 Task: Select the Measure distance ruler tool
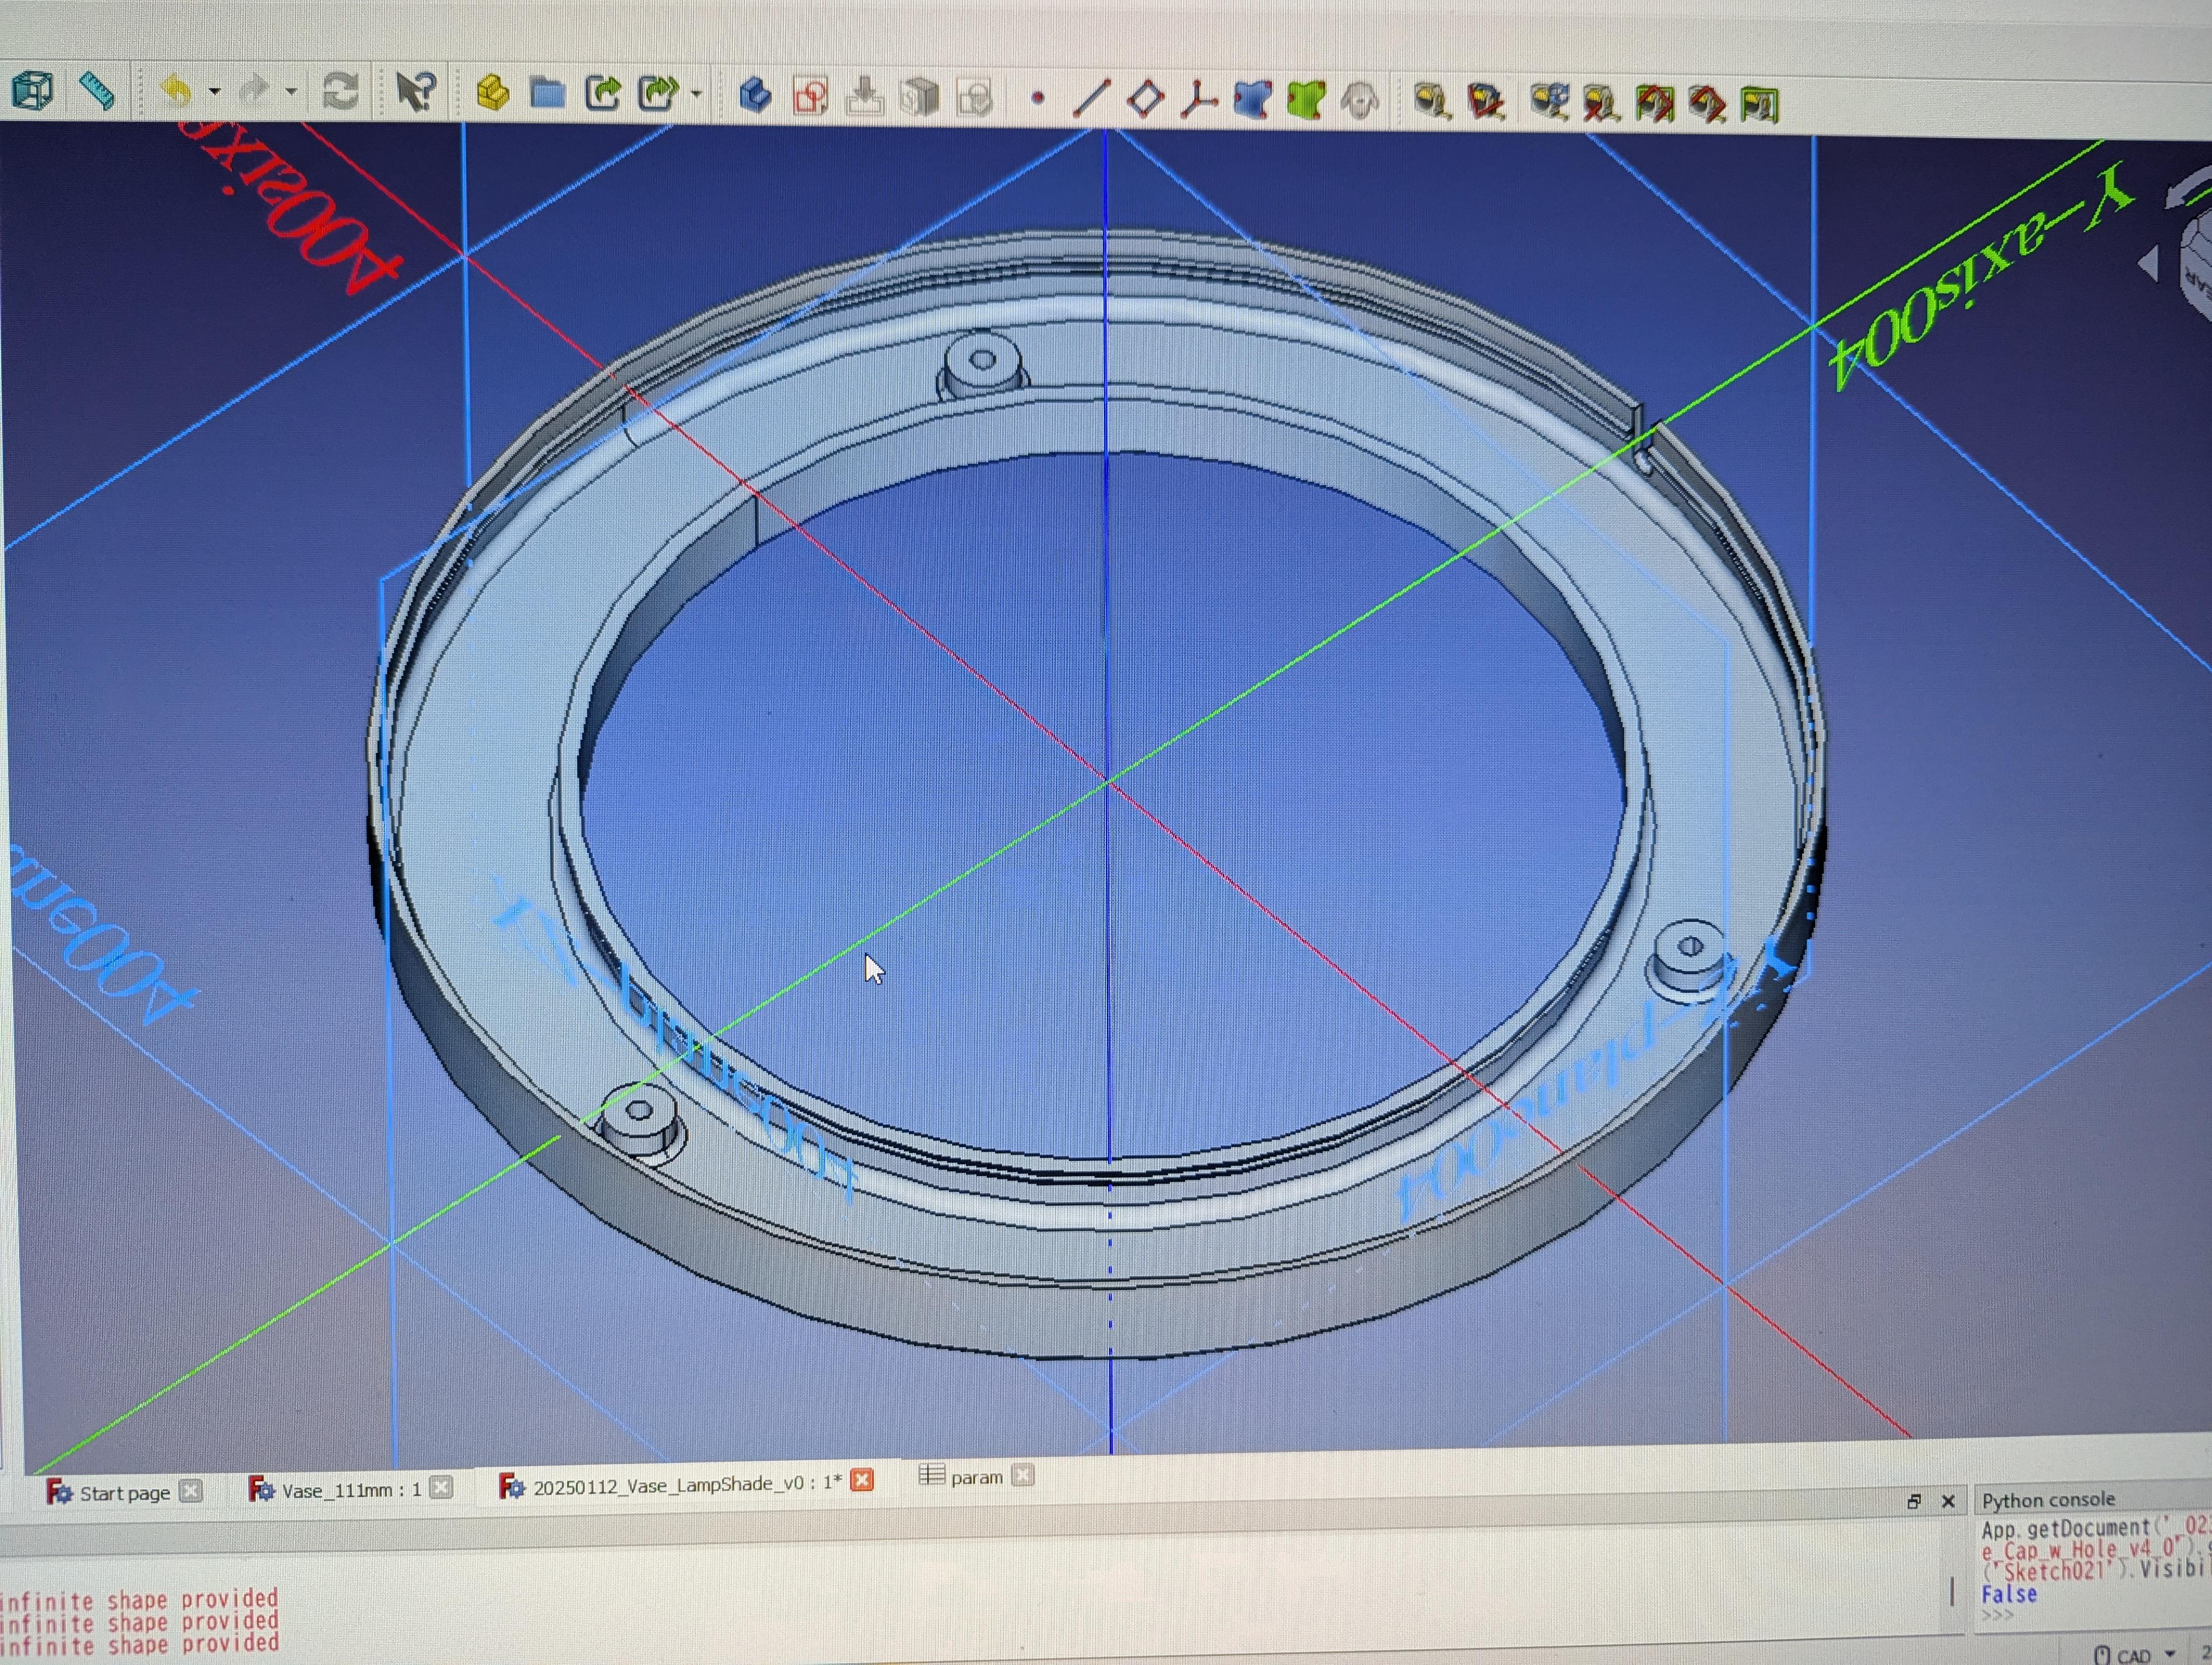point(96,91)
